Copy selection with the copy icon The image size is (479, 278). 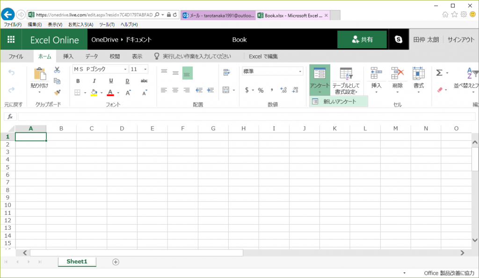coord(57,81)
